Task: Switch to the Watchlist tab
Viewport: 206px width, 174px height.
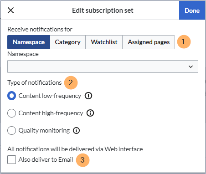Action: [104, 42]
